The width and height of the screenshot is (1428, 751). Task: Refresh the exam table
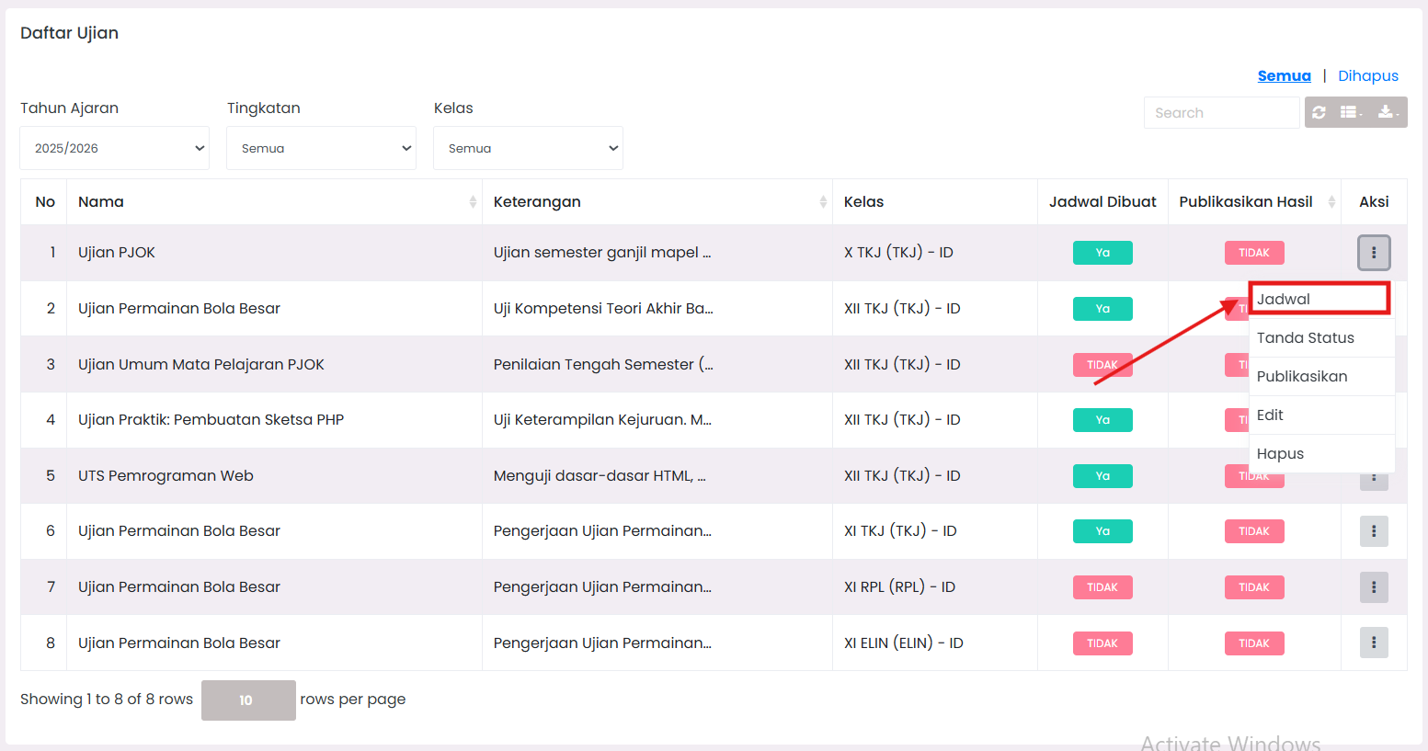(x=1319, y=112)
